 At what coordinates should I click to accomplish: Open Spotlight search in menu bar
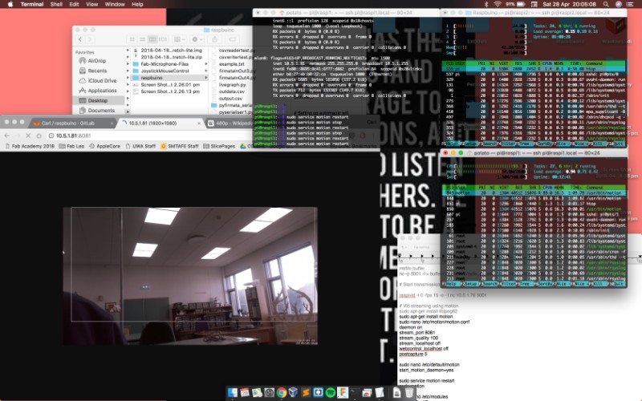pyautogui.click(x=606, y=4)
